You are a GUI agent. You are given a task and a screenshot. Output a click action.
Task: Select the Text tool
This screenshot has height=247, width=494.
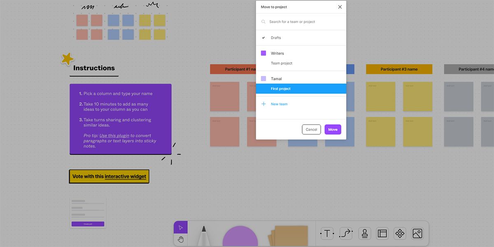pos(327,234)
